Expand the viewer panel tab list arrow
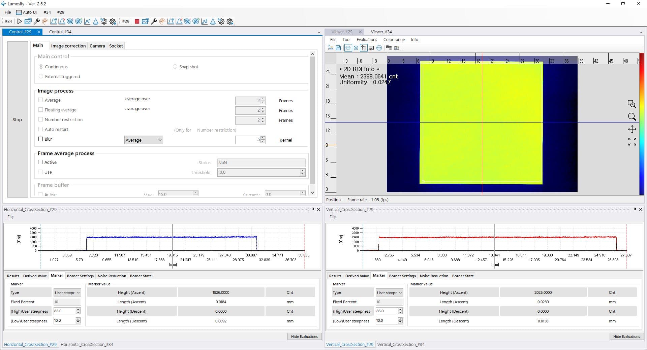The width and height of the screenshot is (647, 350). pos(641,32)
